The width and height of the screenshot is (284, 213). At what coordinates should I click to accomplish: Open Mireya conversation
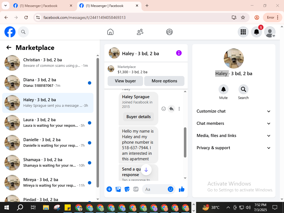click(x=48, y=182)
